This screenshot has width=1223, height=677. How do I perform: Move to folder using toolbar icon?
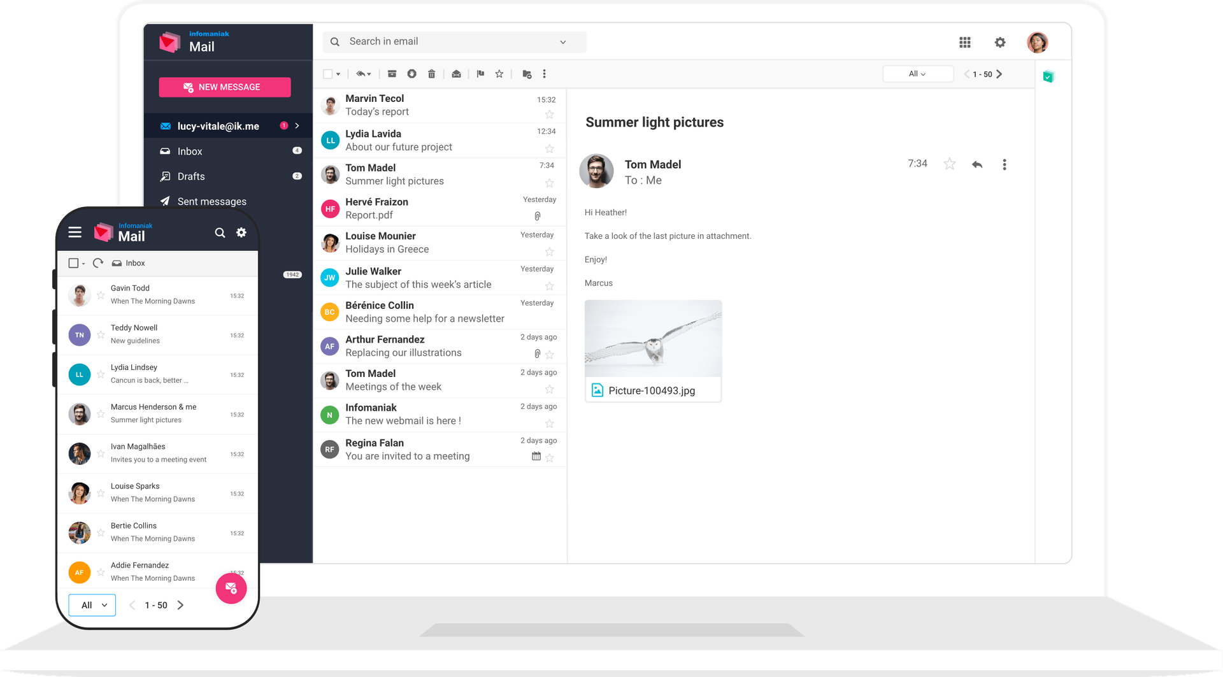pyautogui.click(x=527, y=74)
